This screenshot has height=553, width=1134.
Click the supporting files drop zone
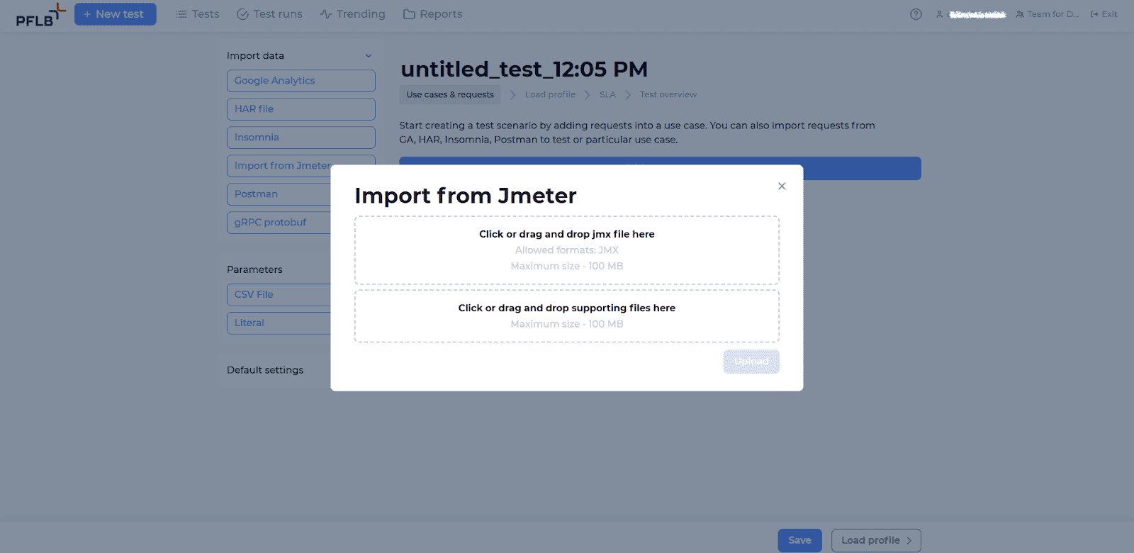pyautogui.click(x=567, y=316)
